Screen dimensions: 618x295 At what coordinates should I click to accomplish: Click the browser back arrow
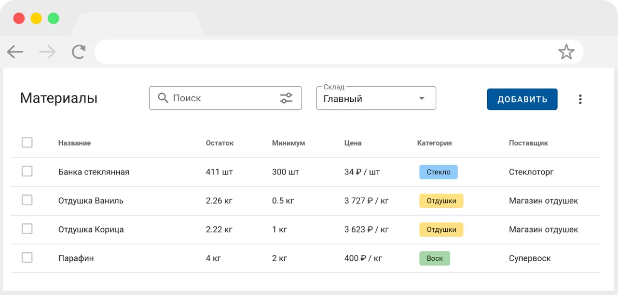[x=15, y=52]
